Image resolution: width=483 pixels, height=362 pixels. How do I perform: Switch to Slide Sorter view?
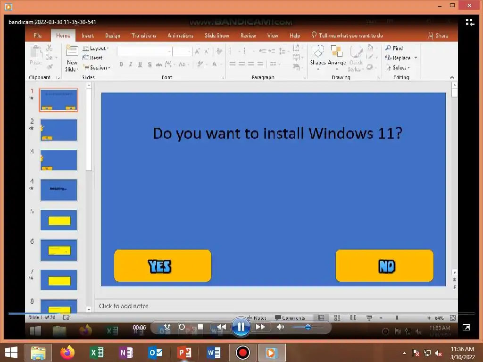coord(337,318)
